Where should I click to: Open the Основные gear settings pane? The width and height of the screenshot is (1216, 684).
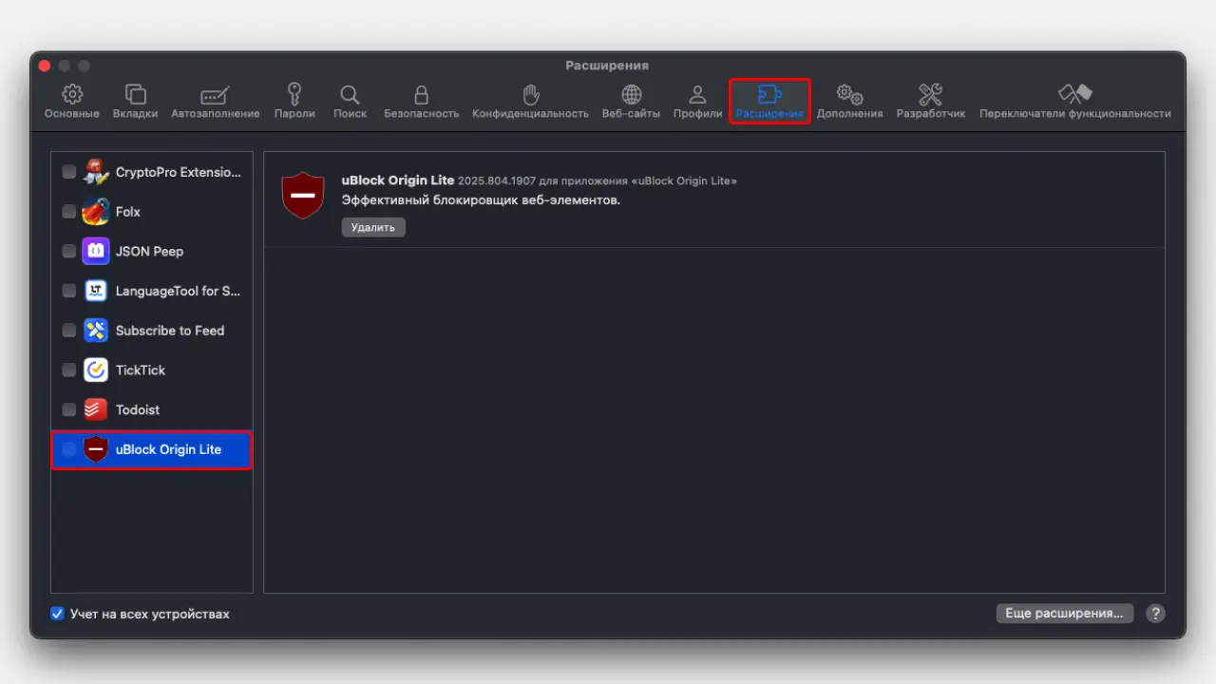(x=71, y=102)
